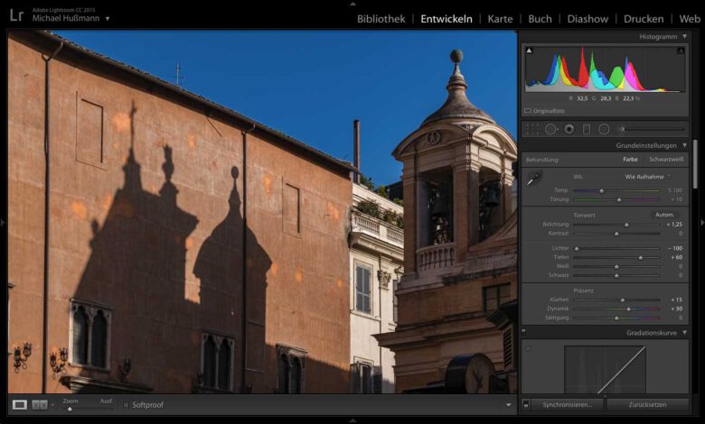Viewport: 705px width, 424px height.
Task: Select the spot removal tool
Action: pyautogui.click(x=550, y=130)
